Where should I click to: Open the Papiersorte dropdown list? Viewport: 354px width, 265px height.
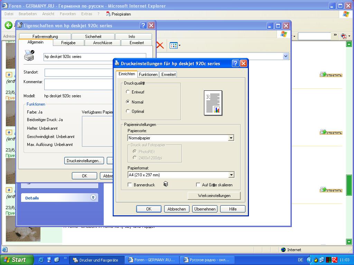231,138
